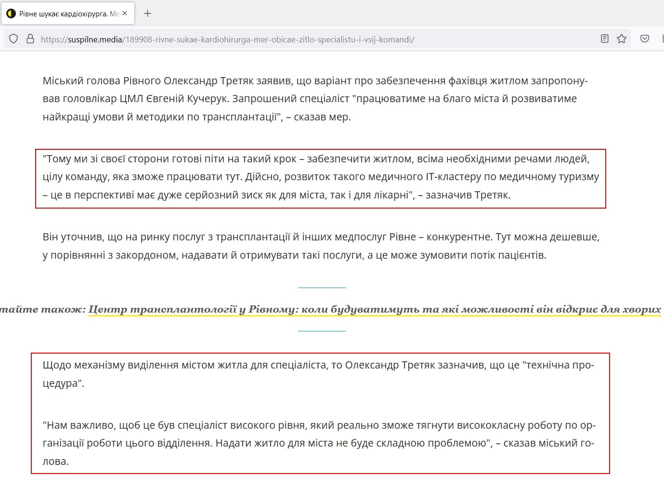Viewport: 664px width, 488px height.
Task: Click the paragraph starting 'Щодо механізму виділення'
Action: coord(318,374)
